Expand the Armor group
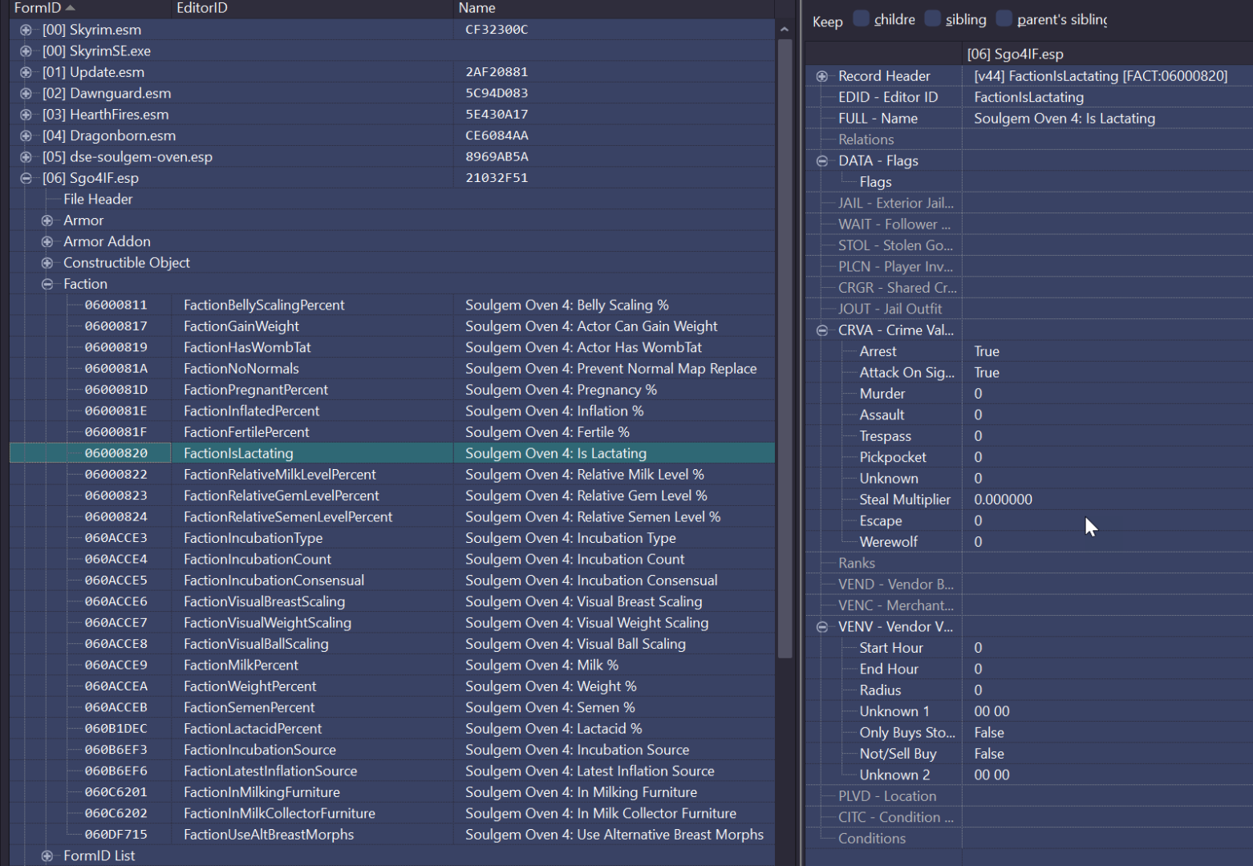Viewport: 1253px width, 866px height. coord(47,221)
